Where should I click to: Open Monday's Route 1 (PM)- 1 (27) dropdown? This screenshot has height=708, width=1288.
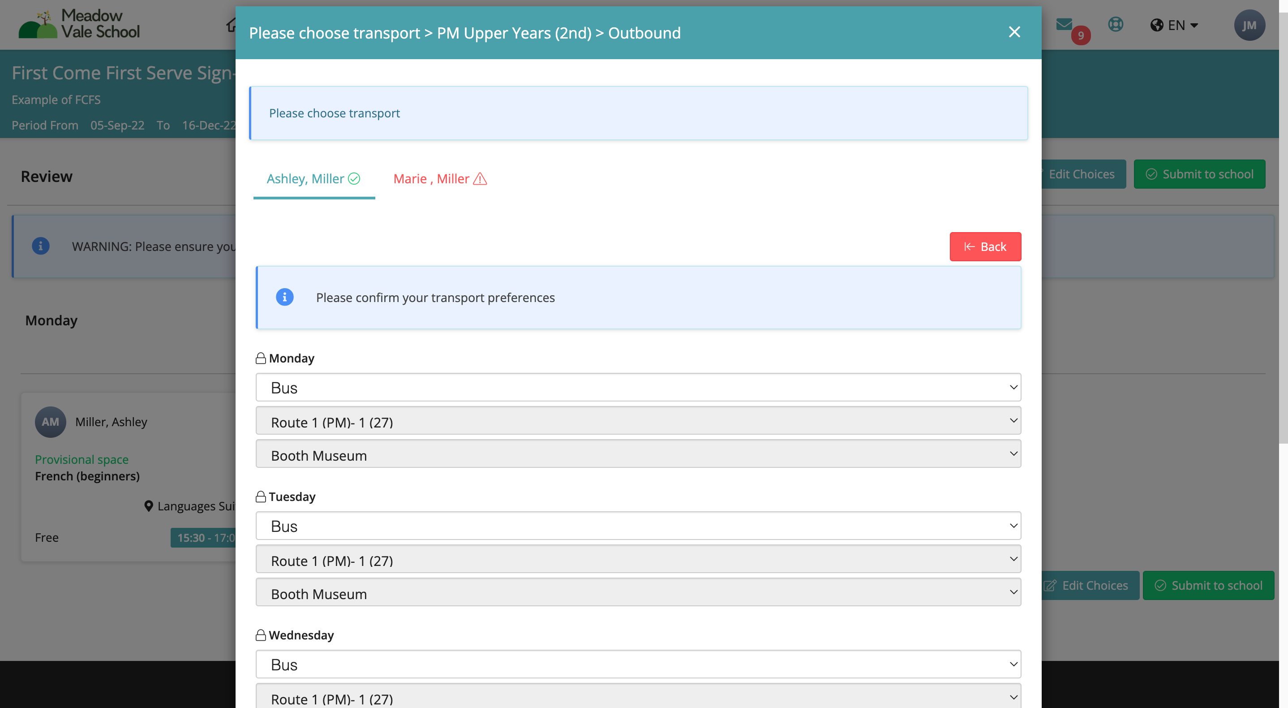(638, 421)
